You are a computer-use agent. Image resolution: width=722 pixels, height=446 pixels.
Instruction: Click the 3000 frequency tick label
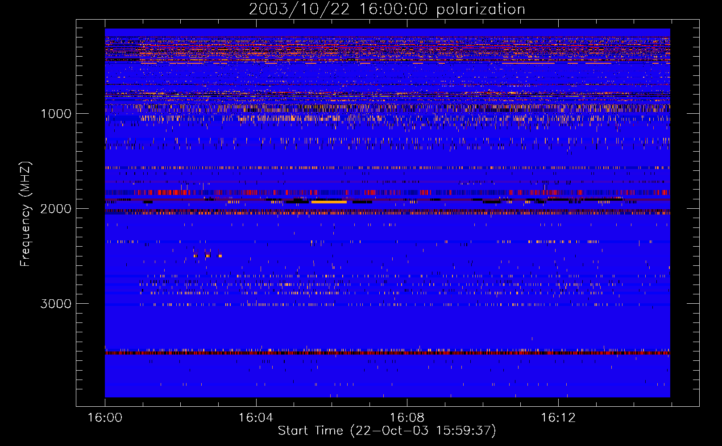[56, 304]
